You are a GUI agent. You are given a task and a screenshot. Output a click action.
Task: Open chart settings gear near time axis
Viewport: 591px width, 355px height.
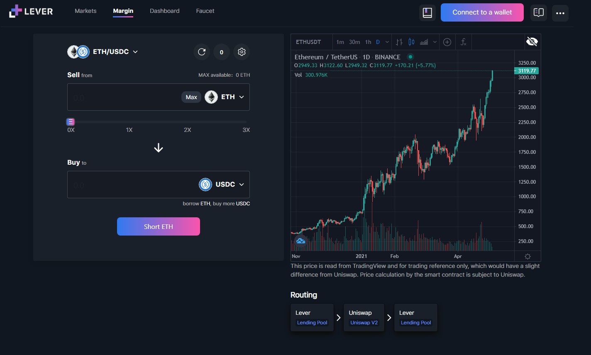coord(528,256)
